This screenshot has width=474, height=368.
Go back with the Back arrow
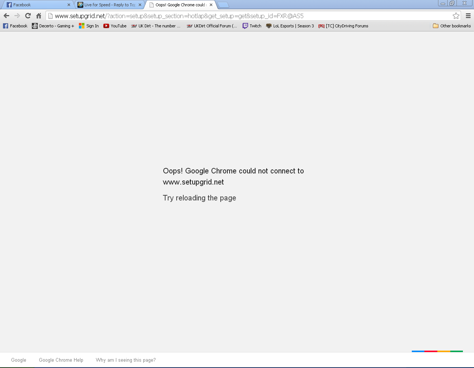6,16
